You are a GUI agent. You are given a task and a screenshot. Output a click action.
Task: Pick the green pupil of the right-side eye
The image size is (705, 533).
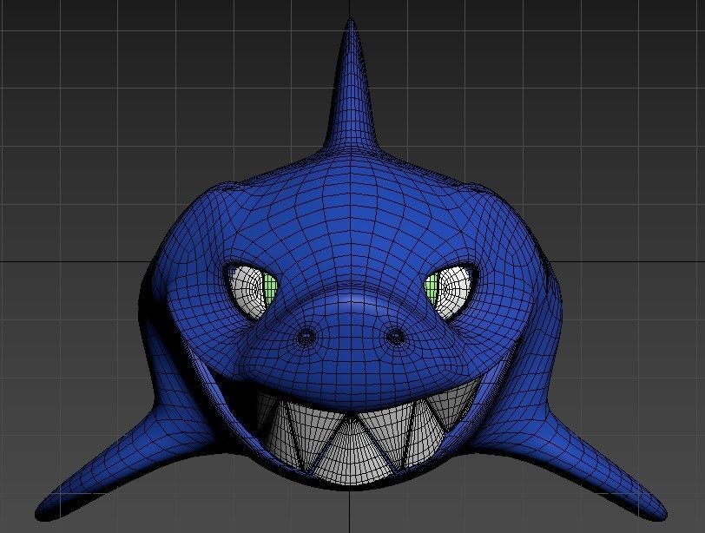(432, 287)
